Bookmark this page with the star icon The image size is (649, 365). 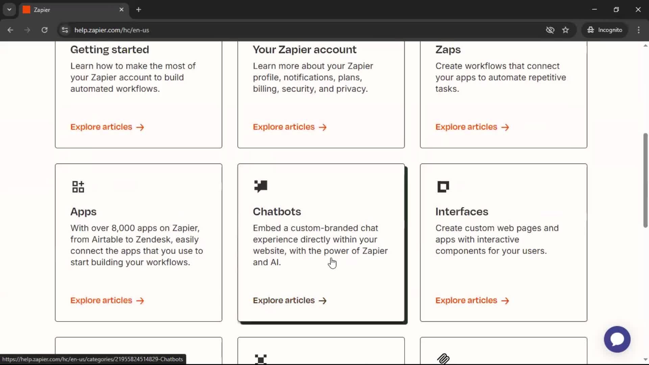566,30
